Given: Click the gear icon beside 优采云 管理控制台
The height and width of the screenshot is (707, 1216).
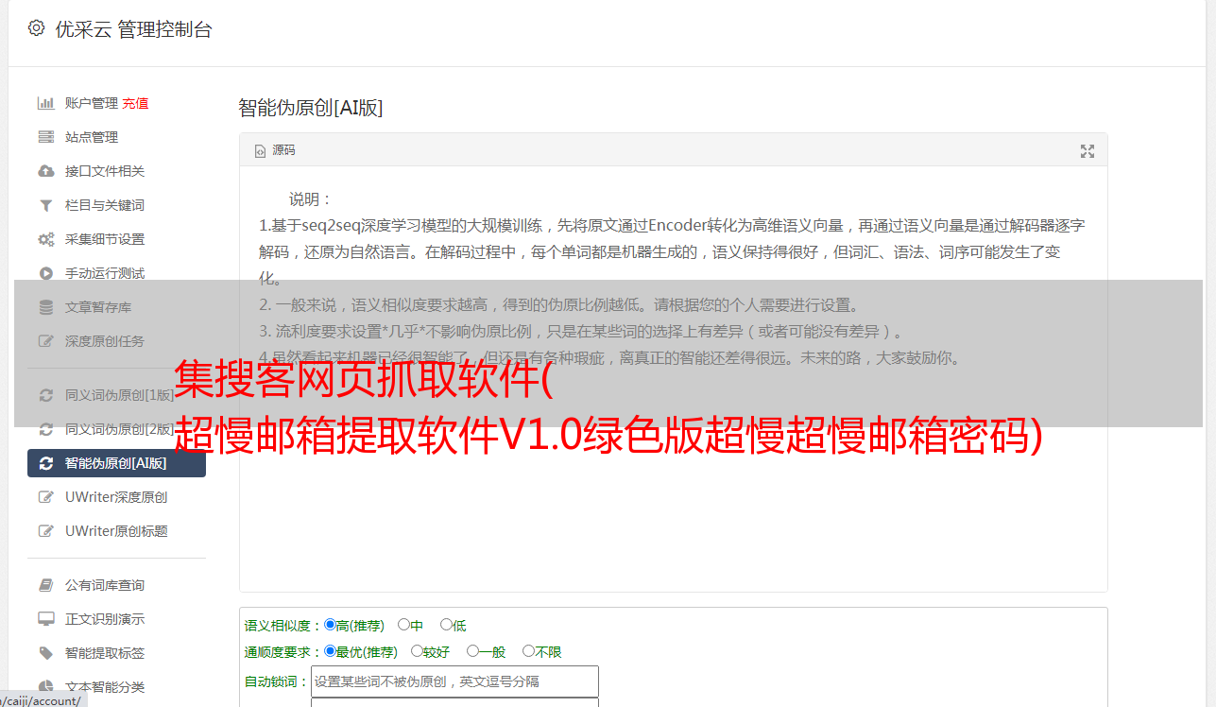Looking at the screenshot, I should click(36, 28).
